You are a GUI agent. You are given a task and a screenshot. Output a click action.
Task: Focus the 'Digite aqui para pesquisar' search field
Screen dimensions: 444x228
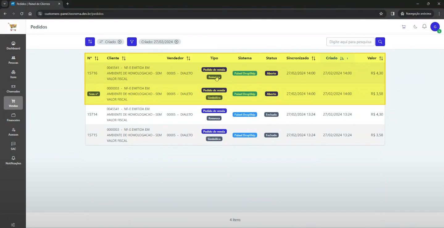coord(351,42)
